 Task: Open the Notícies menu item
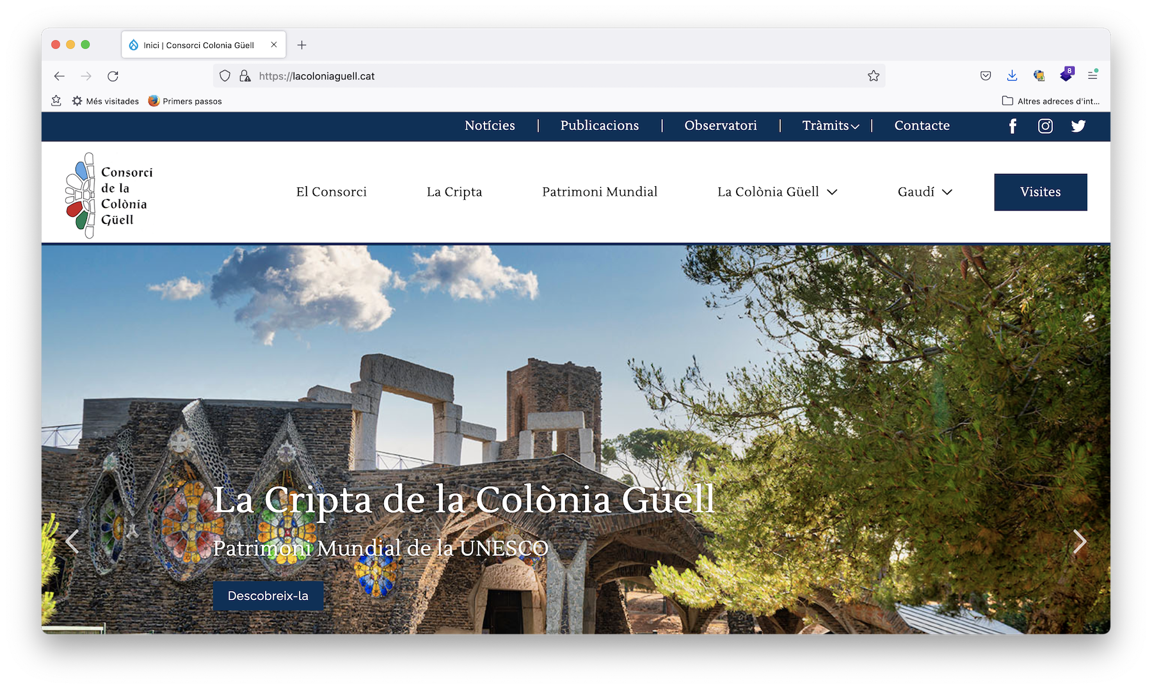pos(490,126)
